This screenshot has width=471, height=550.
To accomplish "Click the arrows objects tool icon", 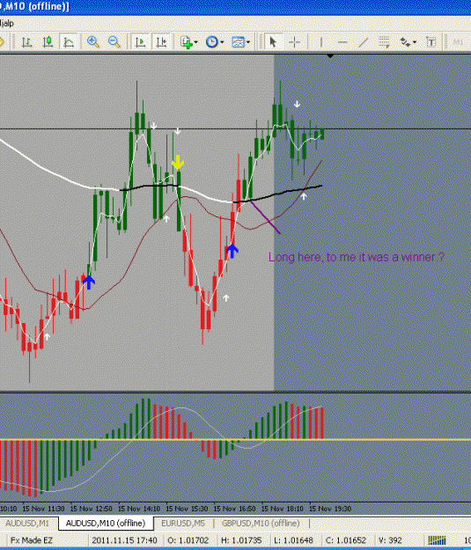I will click(x=405, y=42).
